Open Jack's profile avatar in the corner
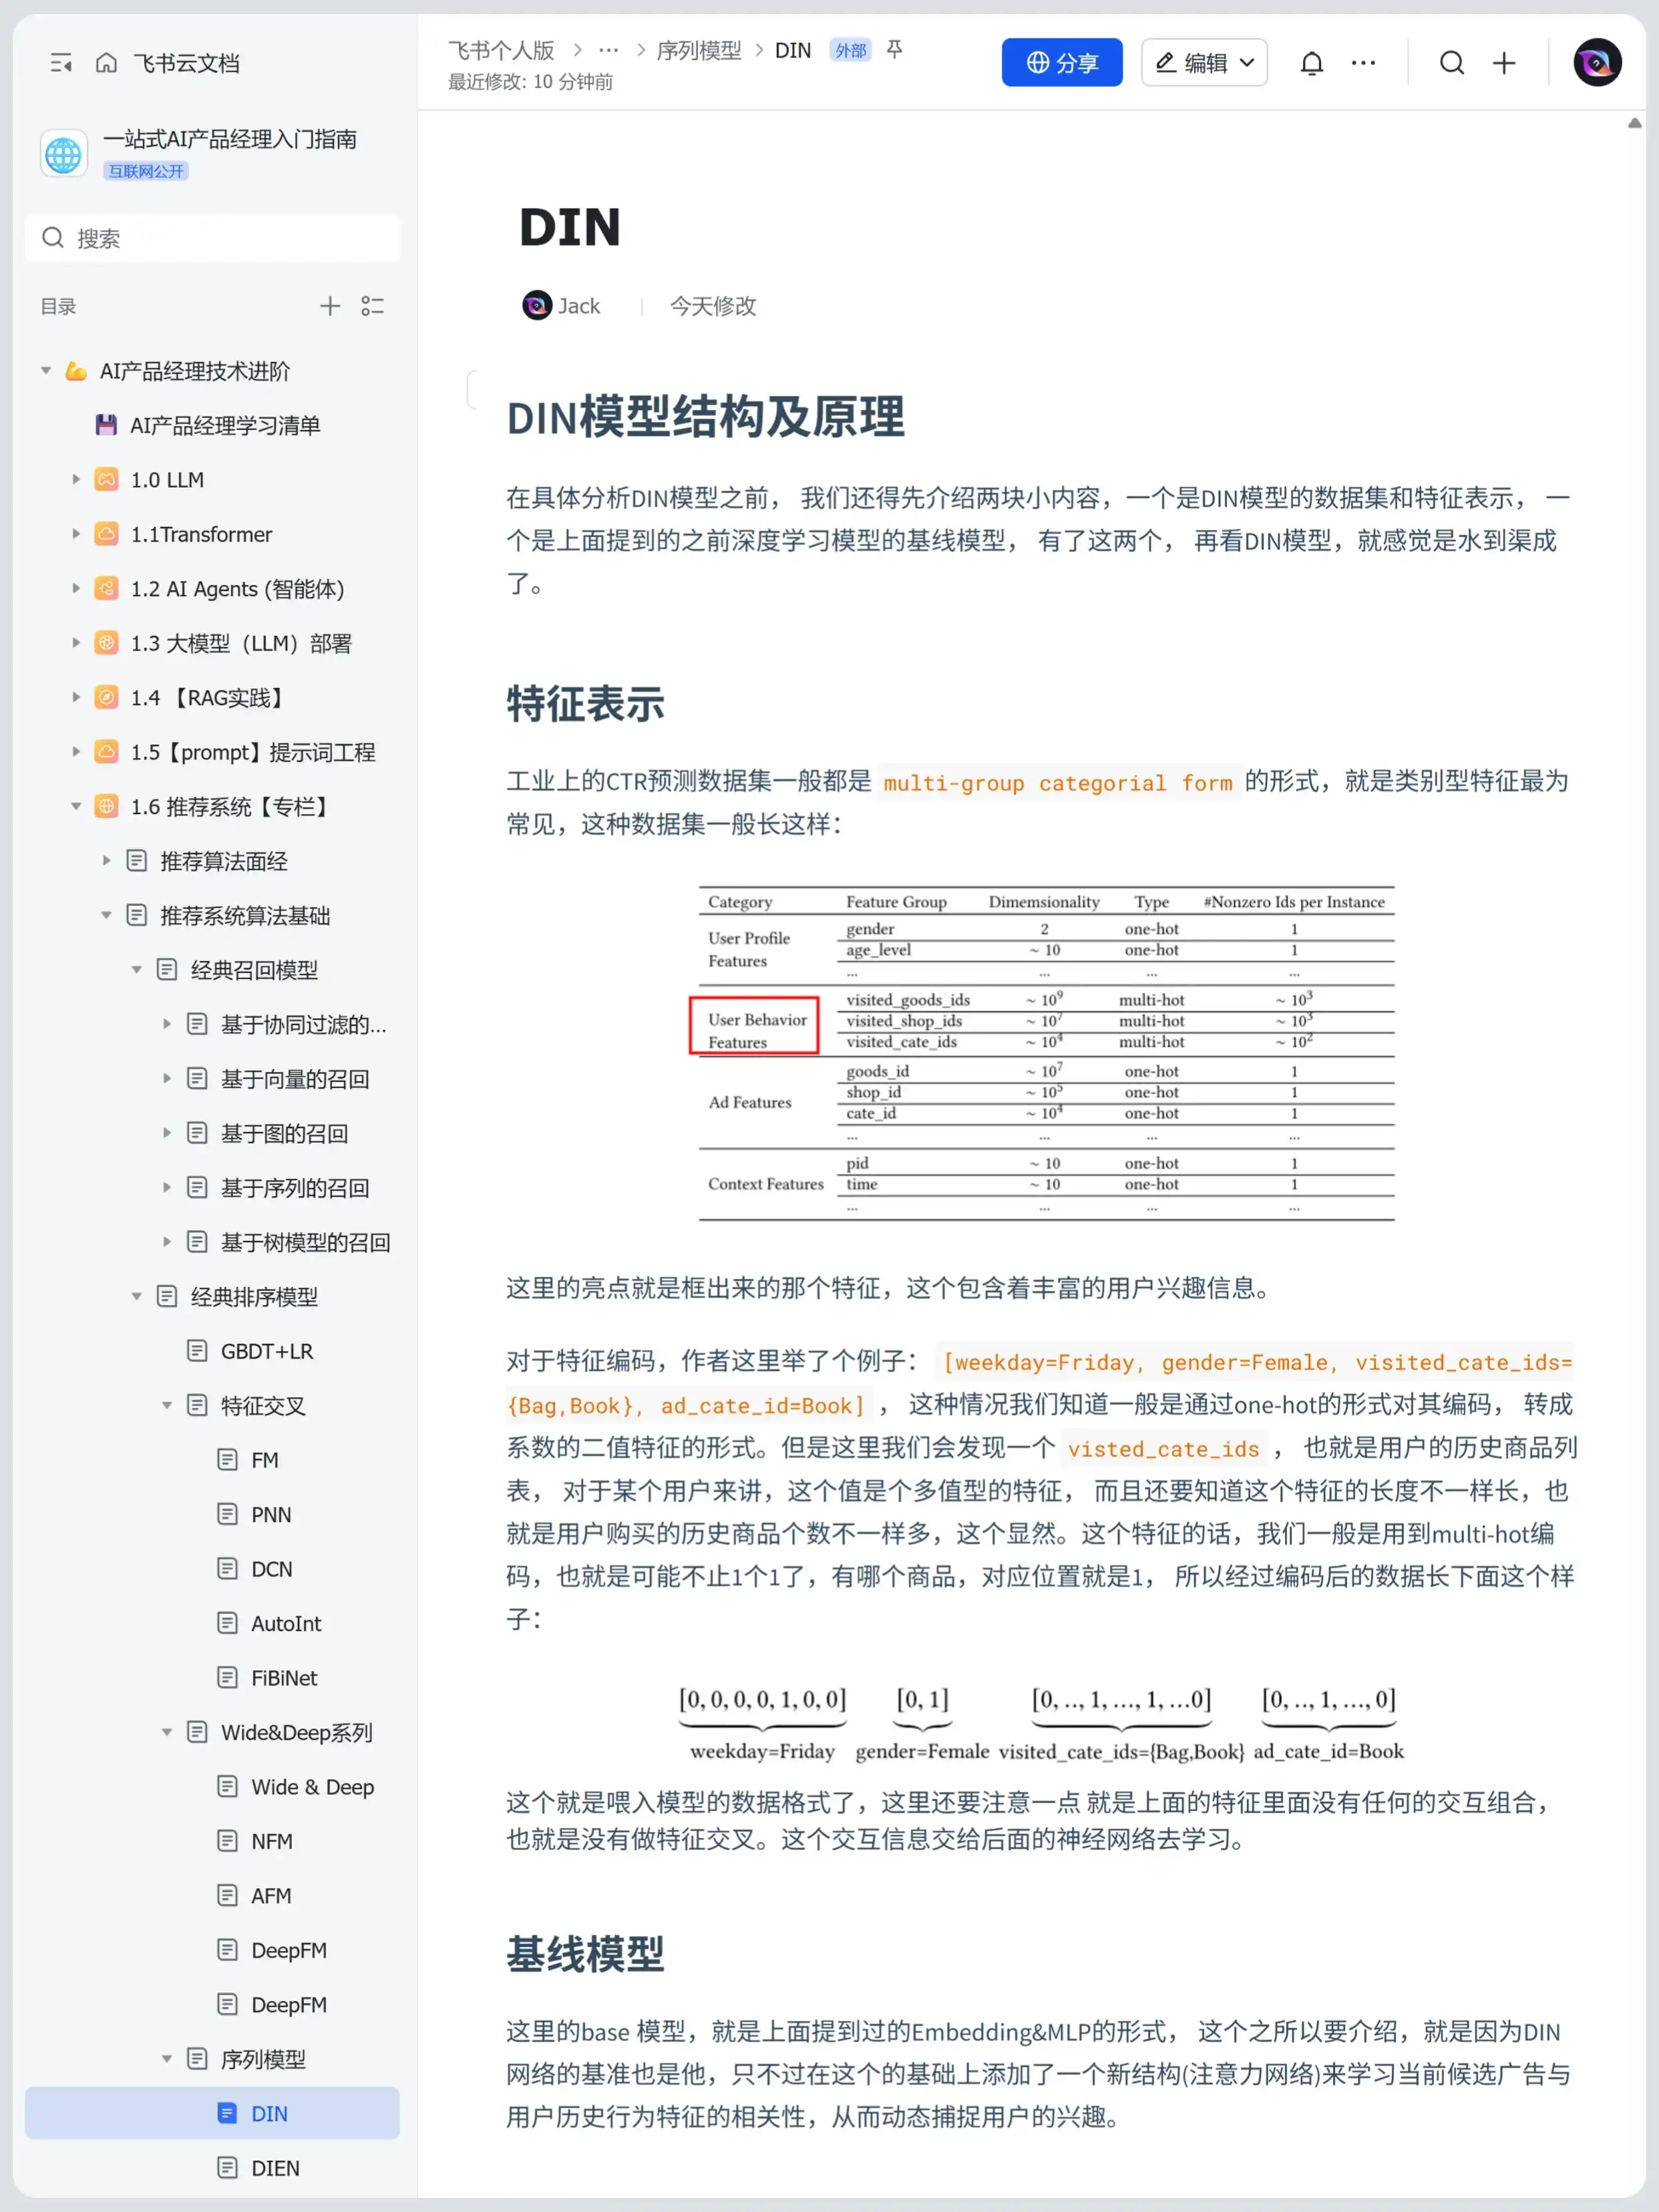This screenshot has width=1659, height=2212. (x=1596, y=62)
